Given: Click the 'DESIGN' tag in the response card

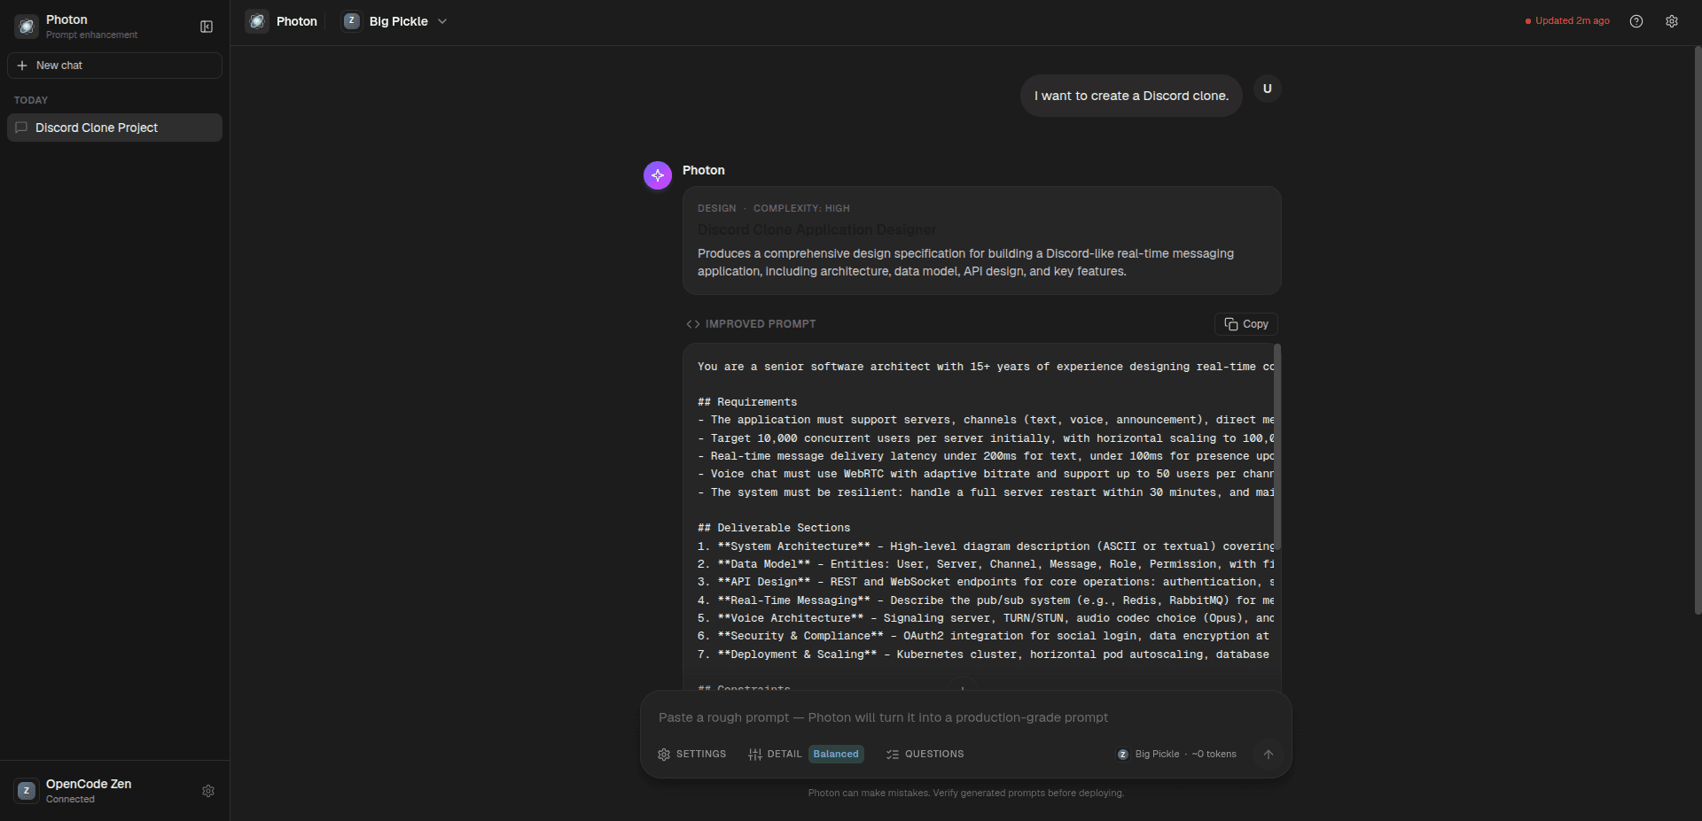Looking at the screenshot, I should coord(717,208).
